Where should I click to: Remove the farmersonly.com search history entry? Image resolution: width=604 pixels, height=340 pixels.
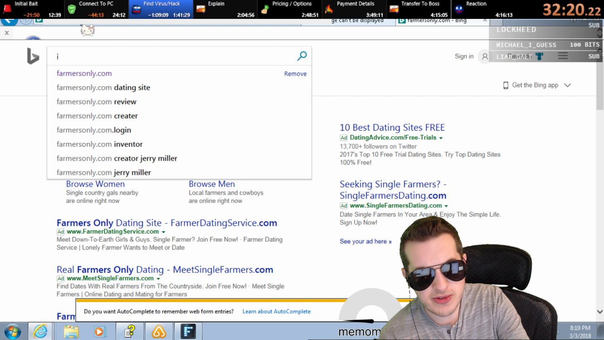[295, 74]
